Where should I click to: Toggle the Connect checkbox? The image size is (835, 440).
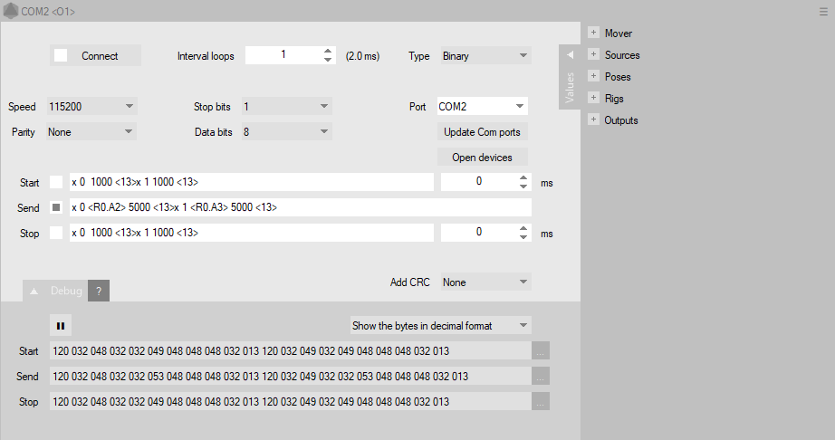(x=62, y=56)
